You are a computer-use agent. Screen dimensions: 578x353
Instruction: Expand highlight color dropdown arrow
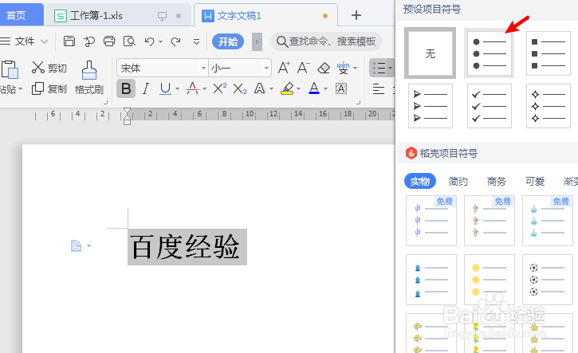coord(299,88)
